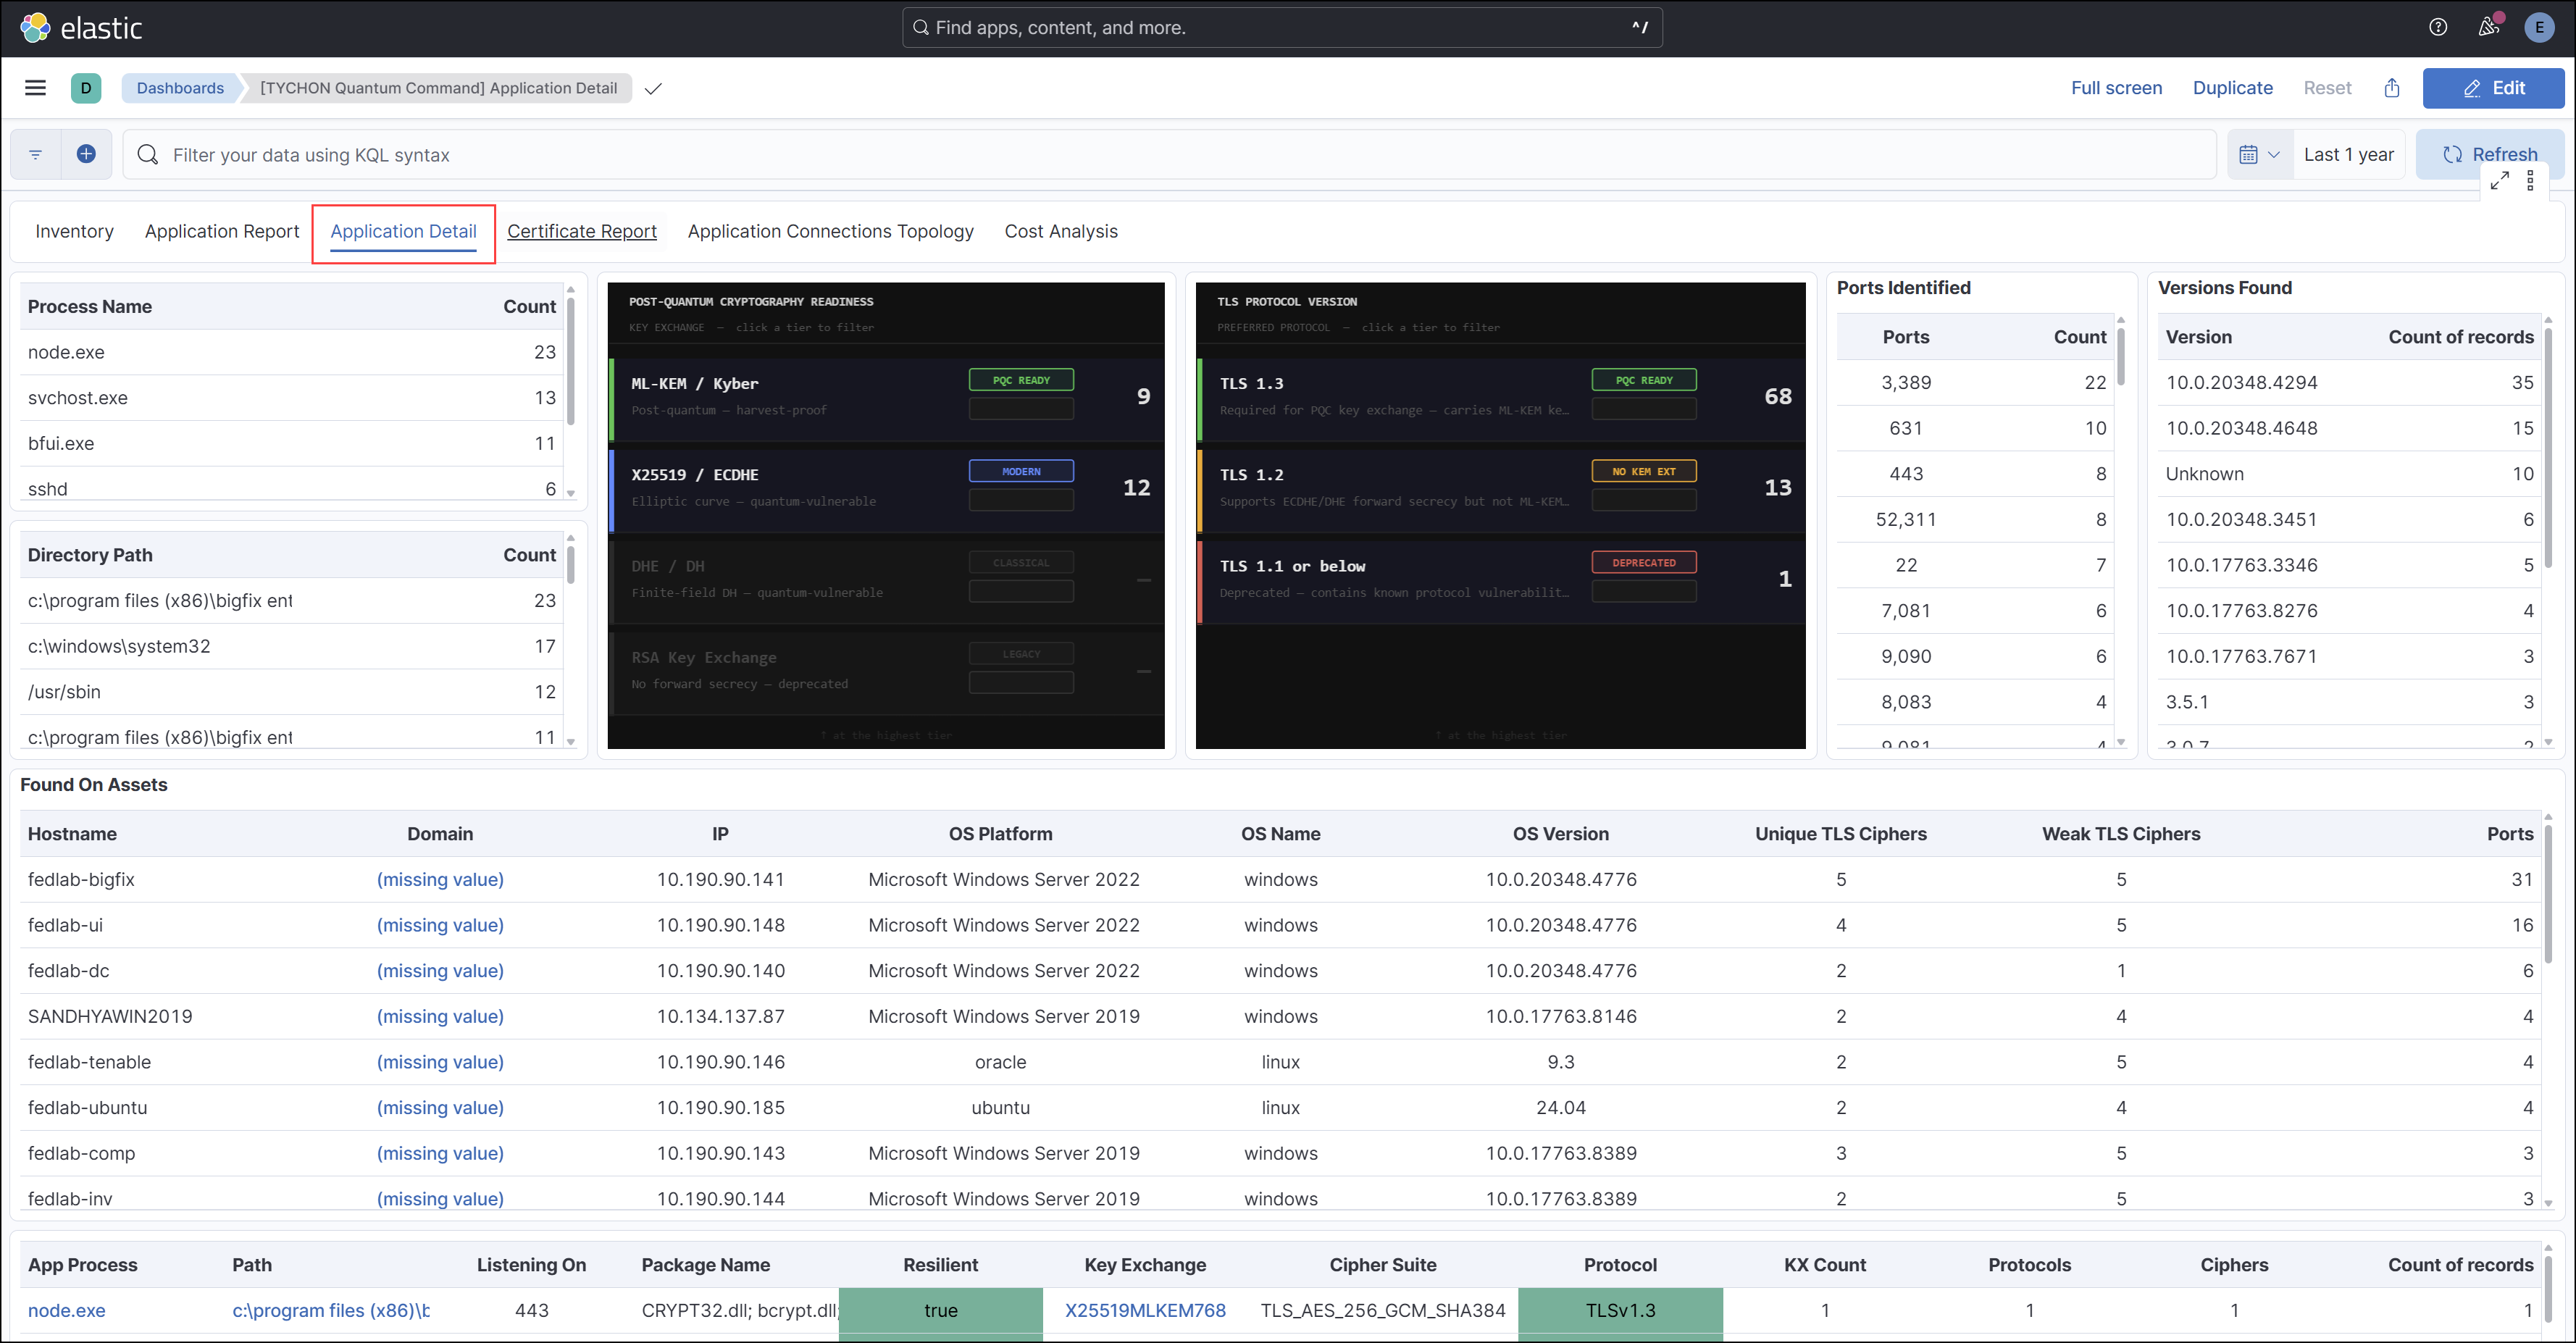Add a filter with plus icon

(x=86, y=154)
